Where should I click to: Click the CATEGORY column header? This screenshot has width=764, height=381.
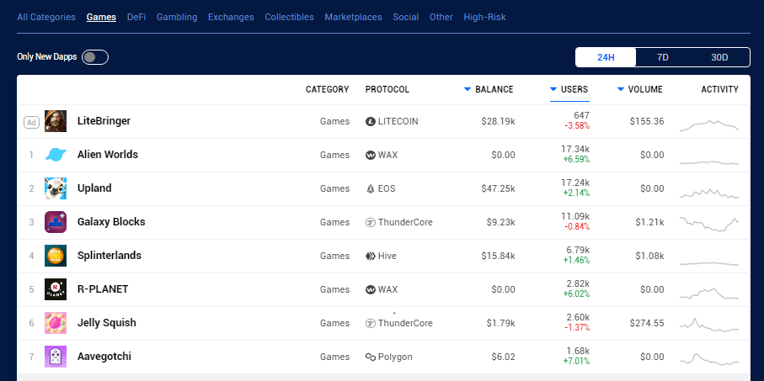tap(328, 89)
